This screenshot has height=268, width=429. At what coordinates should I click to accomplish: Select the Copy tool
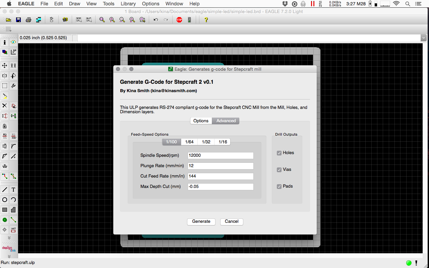point(13,66)
